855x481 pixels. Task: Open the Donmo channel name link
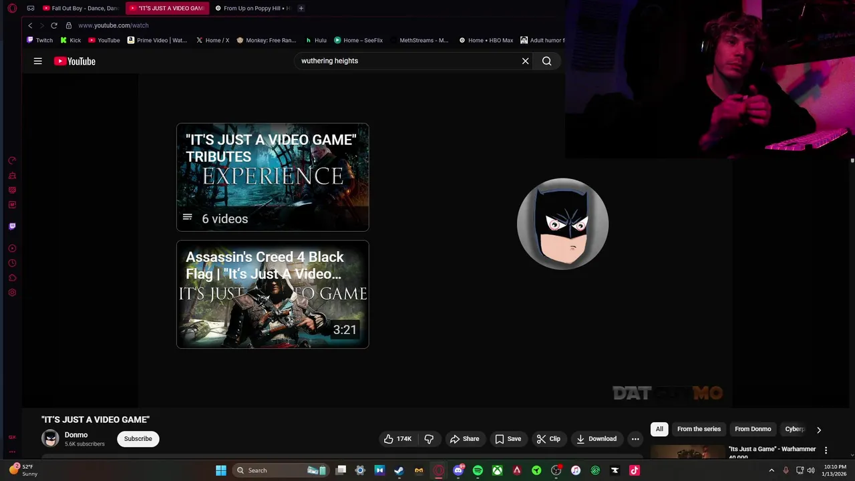(76, 435)
